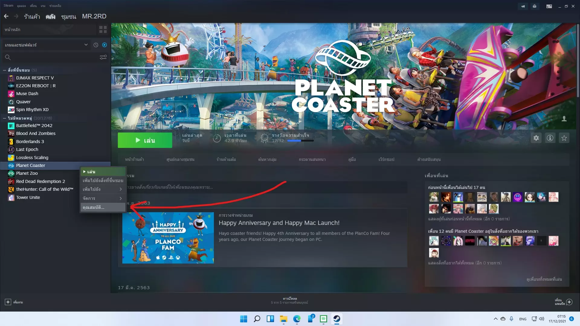Open the Happy Anniversary news thumbnail

coord(168,238)
